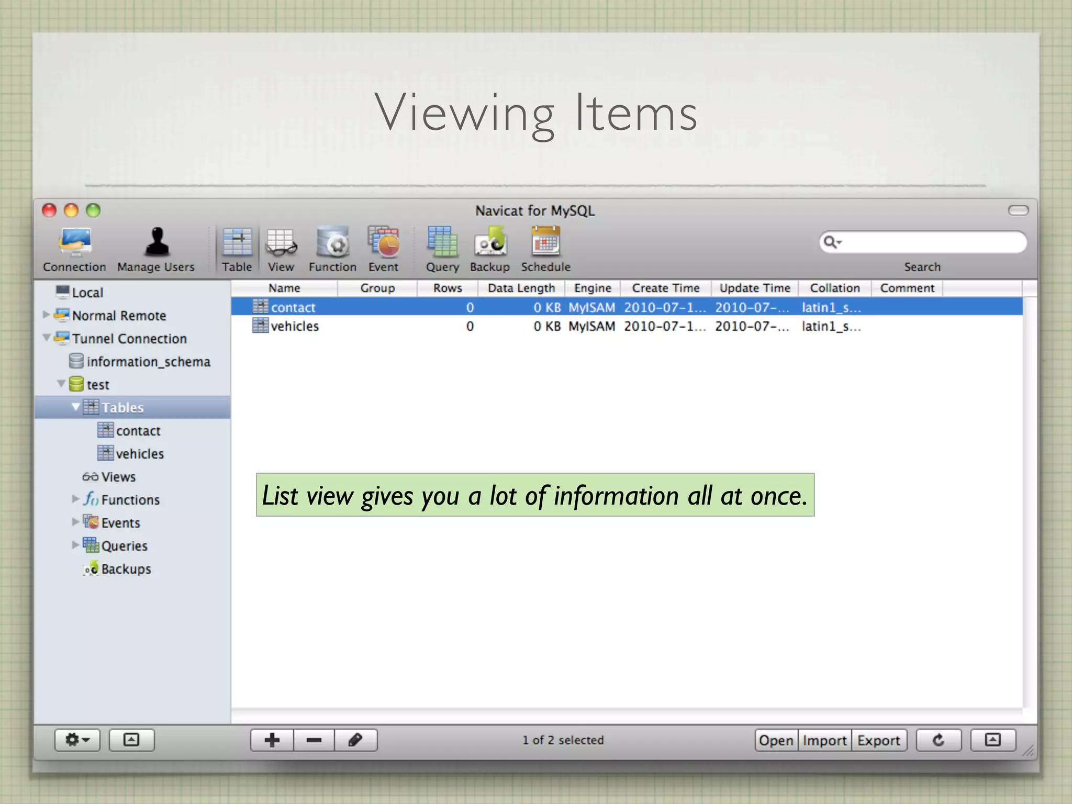The image size is (1072, 804).
Task: Expand the Normal Remote connection
Action: [46, 315]
